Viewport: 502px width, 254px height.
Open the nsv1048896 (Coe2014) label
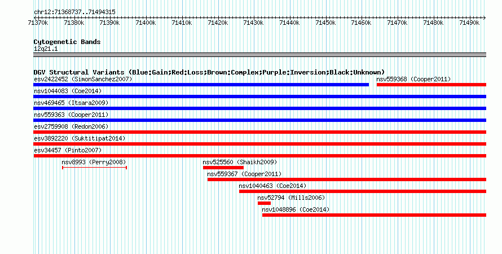[296, 209]
